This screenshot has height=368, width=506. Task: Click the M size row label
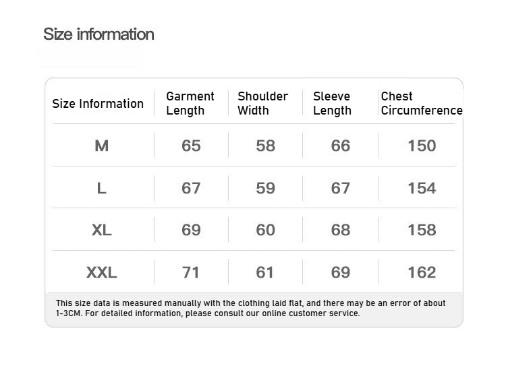click(x=102, y=146)
